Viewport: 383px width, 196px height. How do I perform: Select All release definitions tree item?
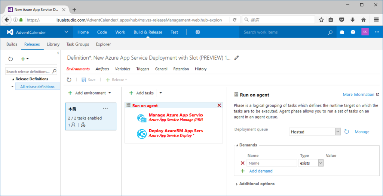point(37,87)
